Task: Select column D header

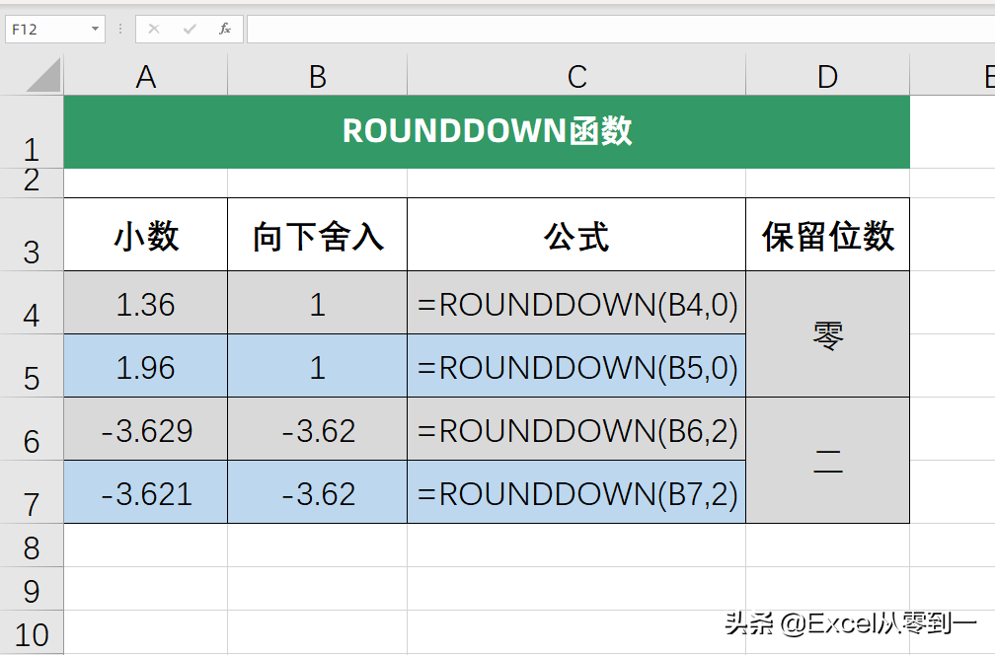Action: click(827, 75)
